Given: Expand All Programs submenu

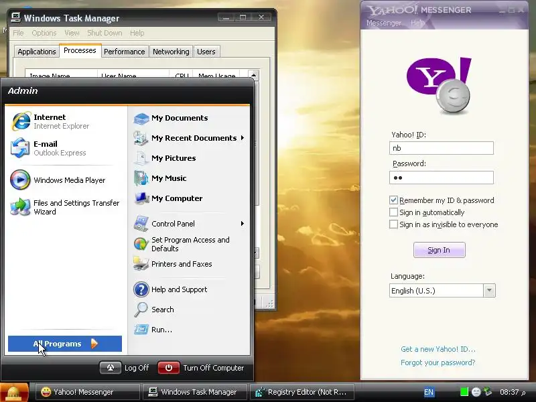Looking at the screenshot, I should [x=65, y=344].
